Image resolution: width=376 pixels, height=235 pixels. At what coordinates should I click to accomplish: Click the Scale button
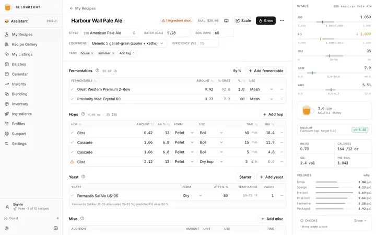[243, 20]
